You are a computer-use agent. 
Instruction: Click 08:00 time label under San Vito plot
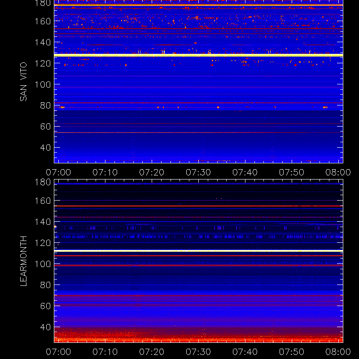click(338, 172)
